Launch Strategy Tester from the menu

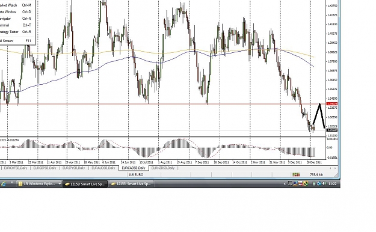17,32
